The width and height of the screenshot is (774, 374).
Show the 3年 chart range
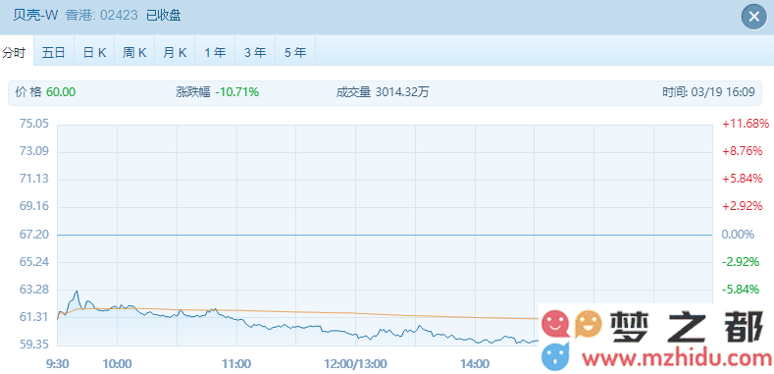[255, 52]
